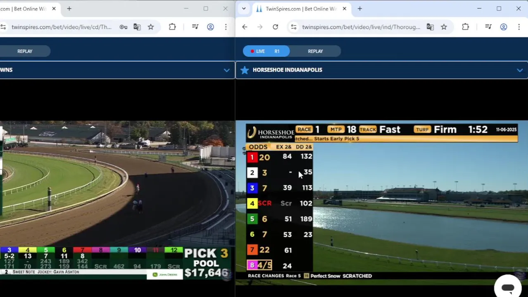Image resolution: width=528 pixels, height=297 pixels.
Task: Switch to LIVE R1 video in right window
Action: point(266,51)
